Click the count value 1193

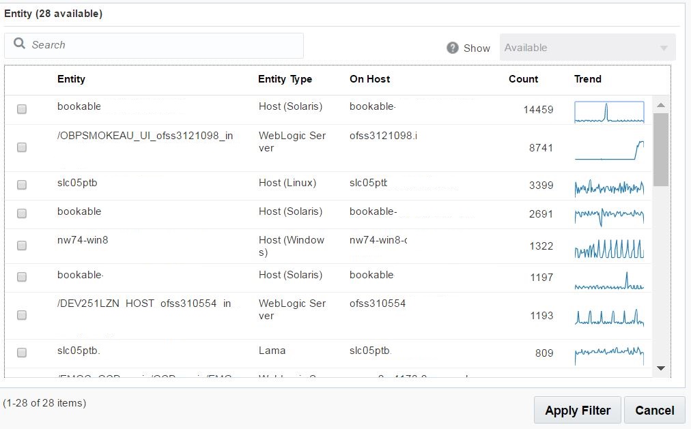[x=541, y=316]
